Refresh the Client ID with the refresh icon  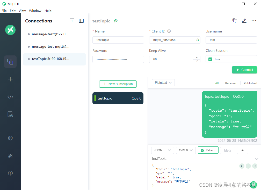pyautogui.click(x=198, y=40)
